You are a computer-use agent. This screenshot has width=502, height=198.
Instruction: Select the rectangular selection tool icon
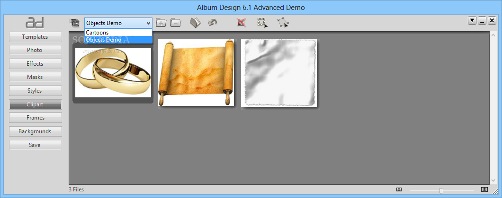point(262,23)
